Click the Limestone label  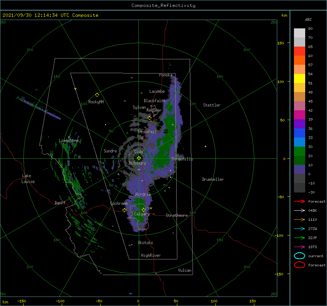(x=69, y=140)
